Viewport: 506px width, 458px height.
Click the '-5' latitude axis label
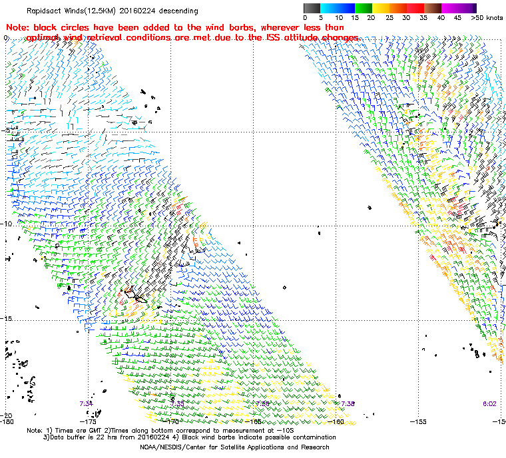[5, 130]
